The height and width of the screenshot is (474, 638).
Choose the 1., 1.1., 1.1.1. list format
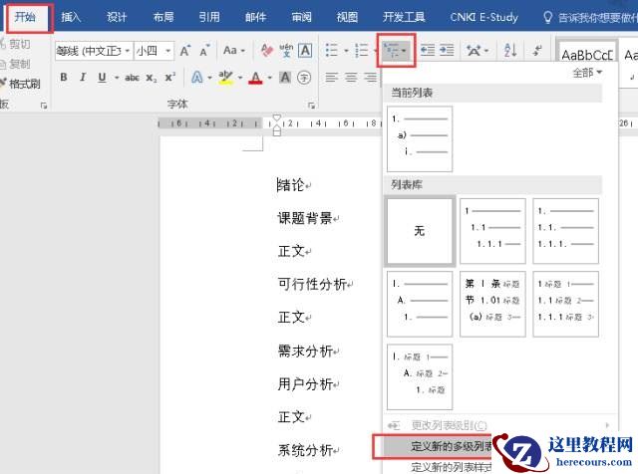click(x=565, y=231)
